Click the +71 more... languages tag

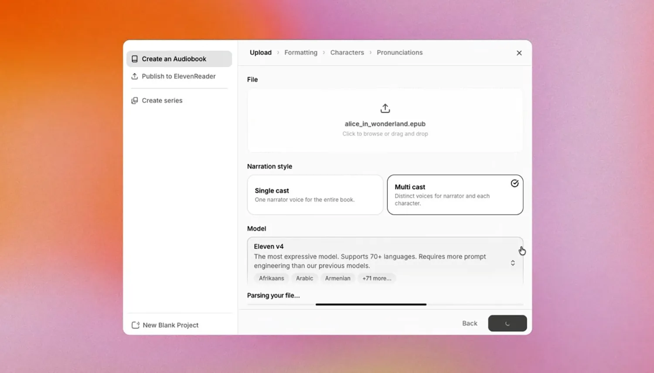(377, 278)
